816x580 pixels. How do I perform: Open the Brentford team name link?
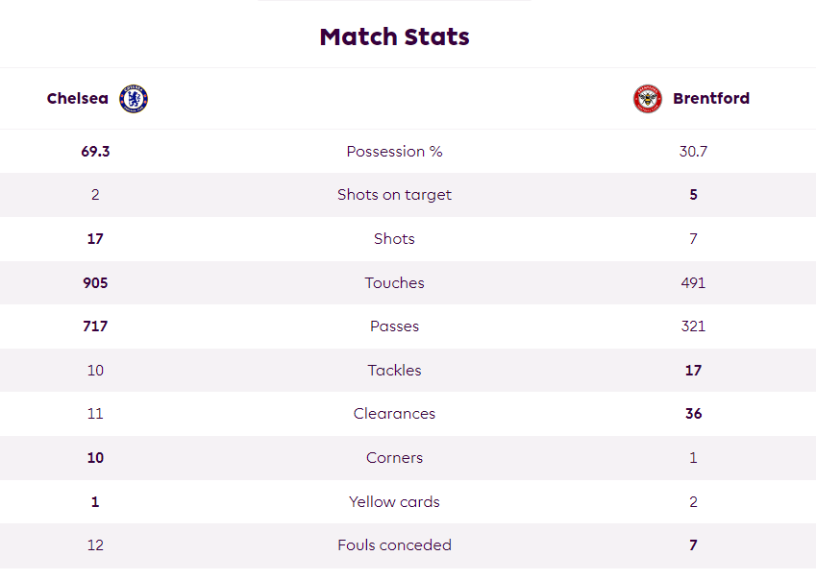[x=711, y=98]
